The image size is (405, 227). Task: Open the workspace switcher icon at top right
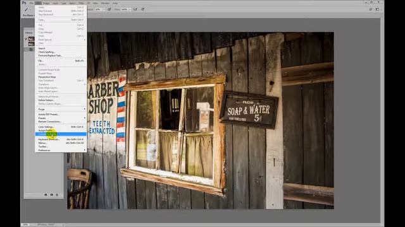377,9
